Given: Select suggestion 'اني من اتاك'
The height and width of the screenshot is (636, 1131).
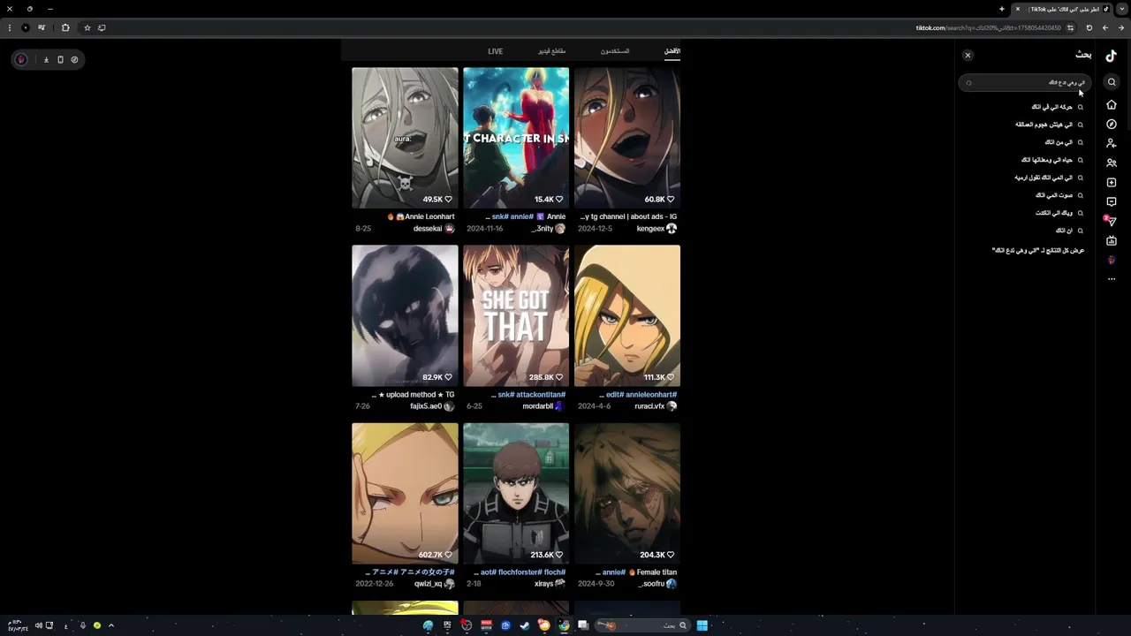Looking at the screenshot, I should click(1059, 142).
